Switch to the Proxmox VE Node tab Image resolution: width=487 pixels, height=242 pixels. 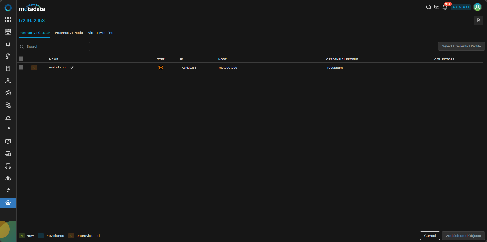pos(69,33)
